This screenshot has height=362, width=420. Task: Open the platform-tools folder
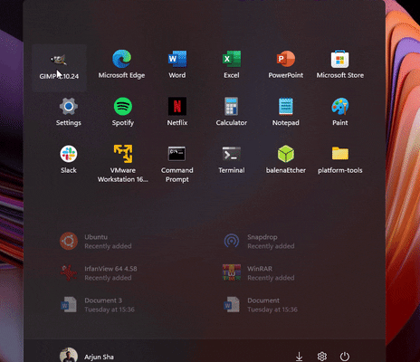(x=340, y=159)
